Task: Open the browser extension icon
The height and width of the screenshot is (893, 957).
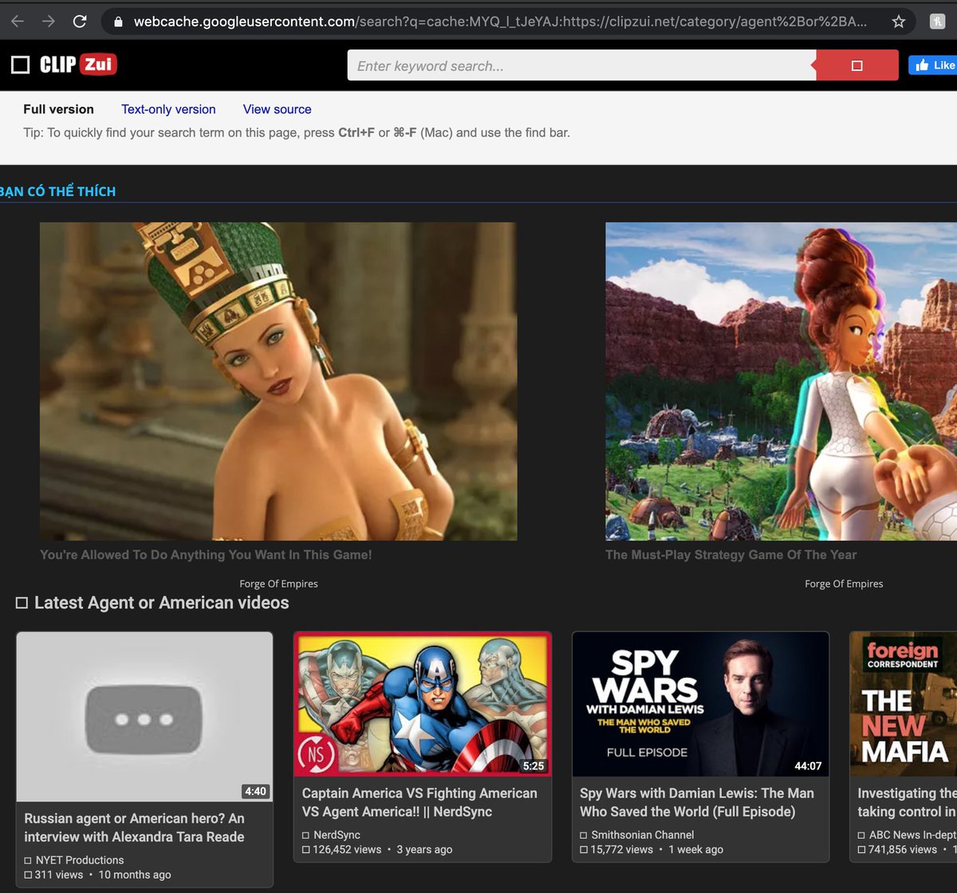Action: click(939, 22)
